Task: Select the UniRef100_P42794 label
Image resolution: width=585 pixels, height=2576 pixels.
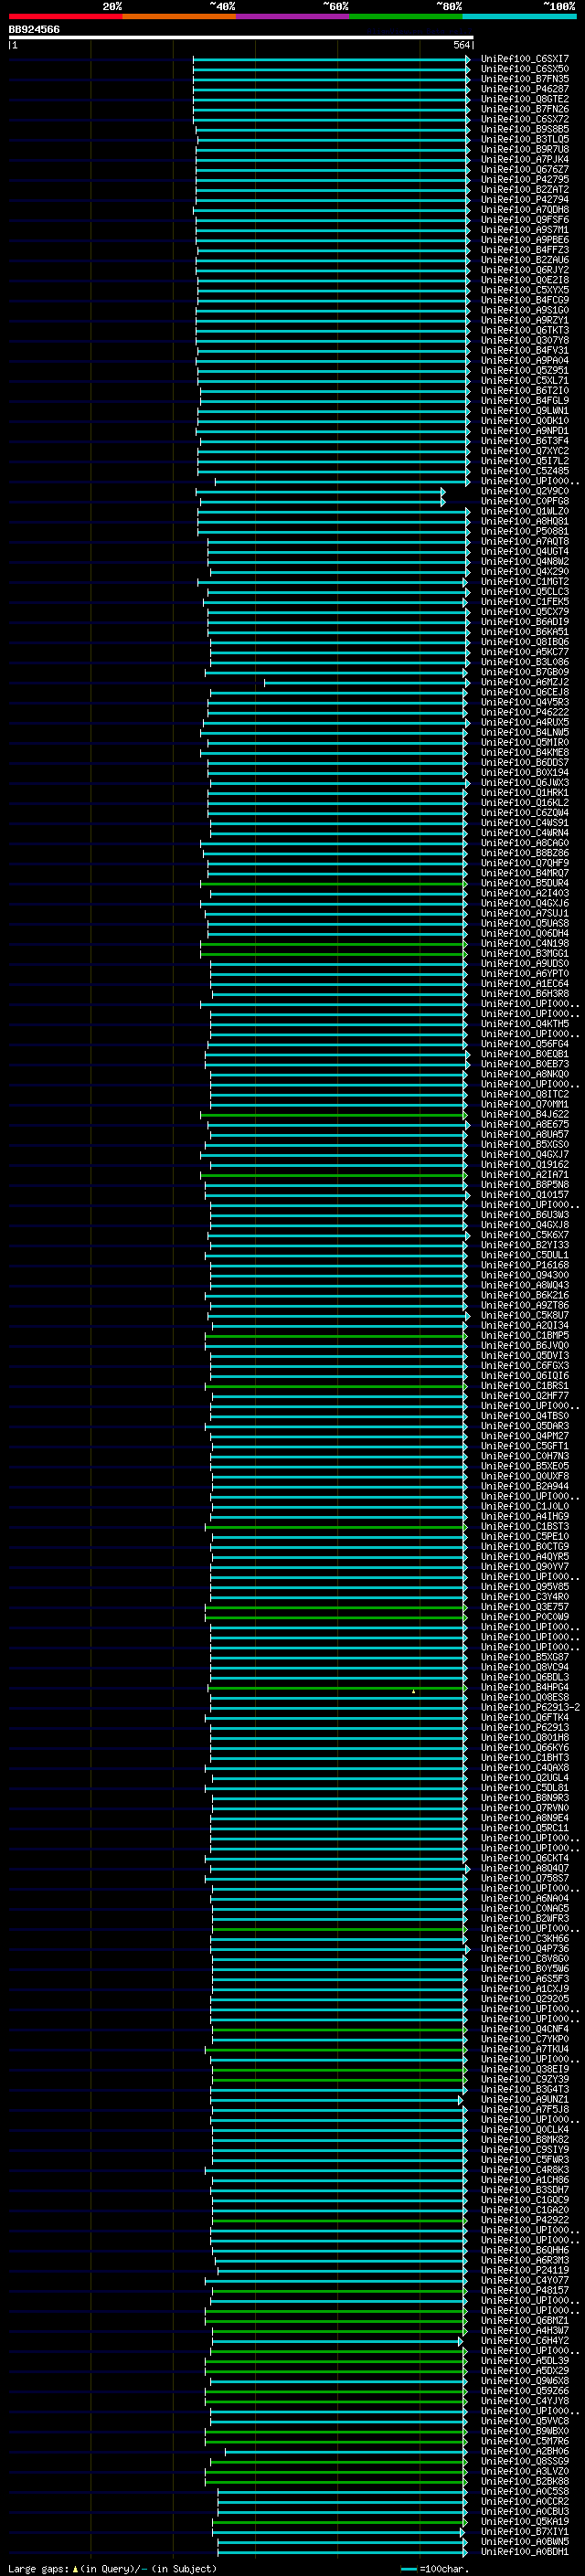Action: (525, 199)
